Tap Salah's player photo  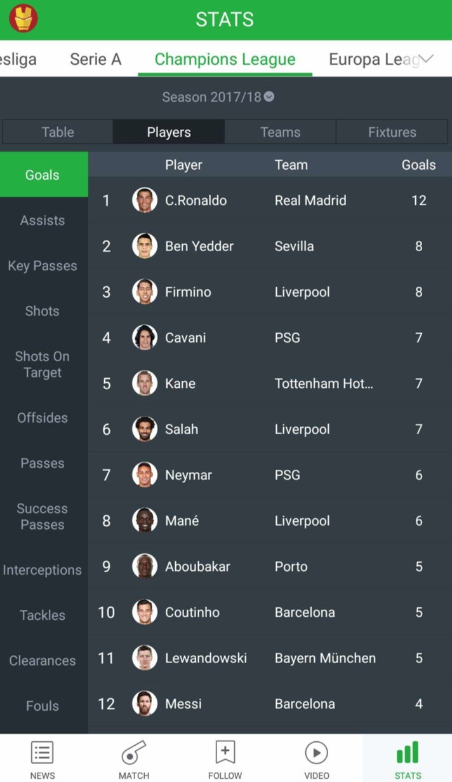coord(145,429)
